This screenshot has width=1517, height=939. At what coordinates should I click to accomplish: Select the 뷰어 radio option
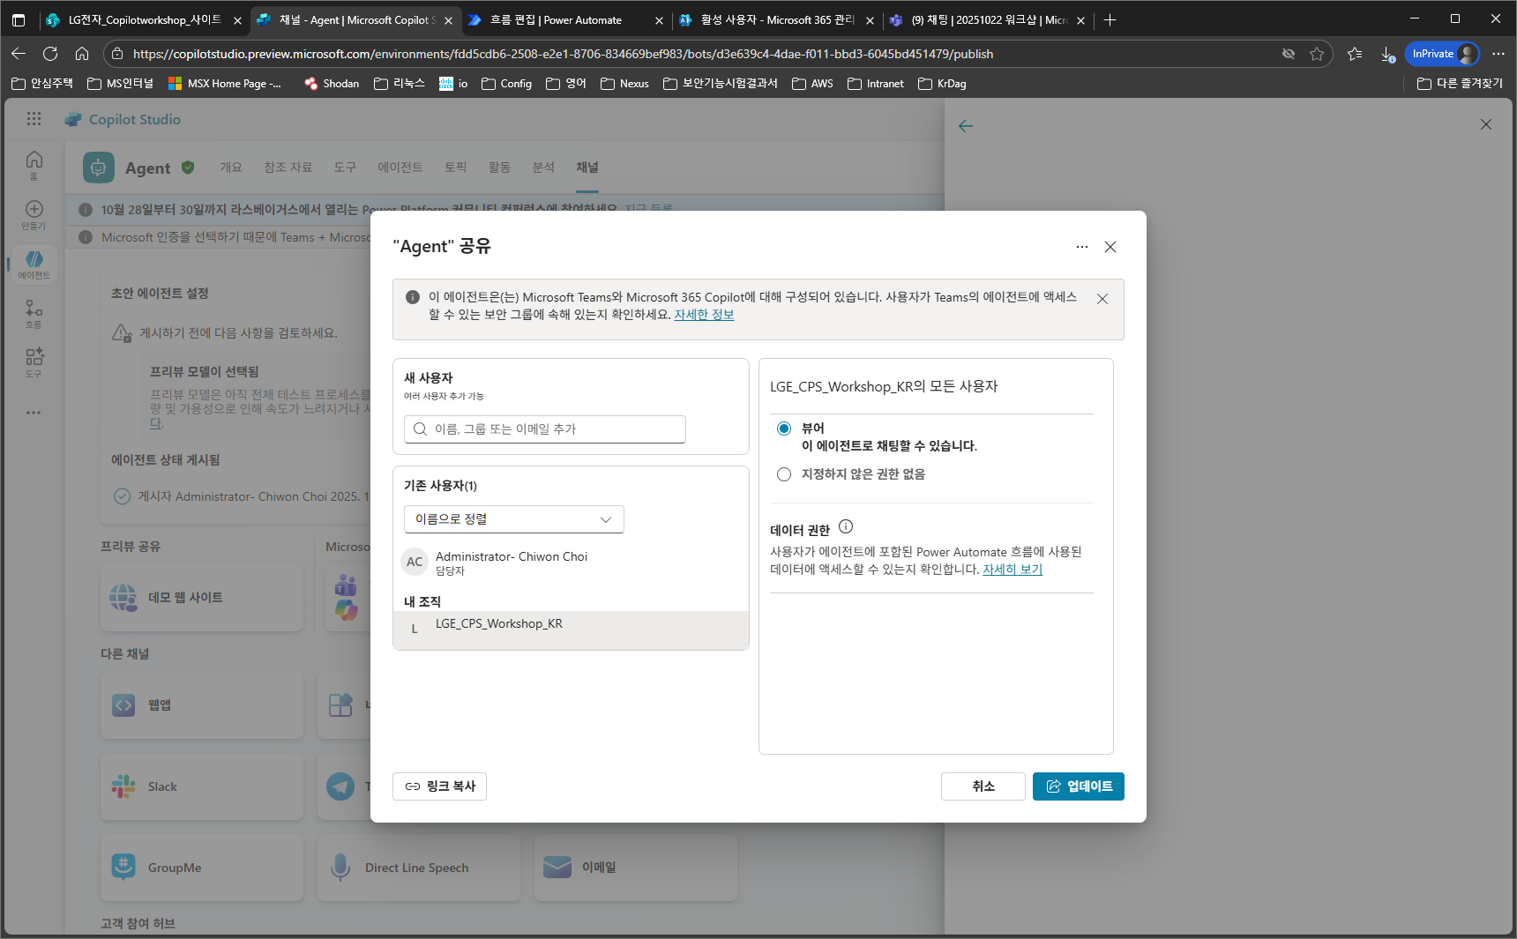784,429
